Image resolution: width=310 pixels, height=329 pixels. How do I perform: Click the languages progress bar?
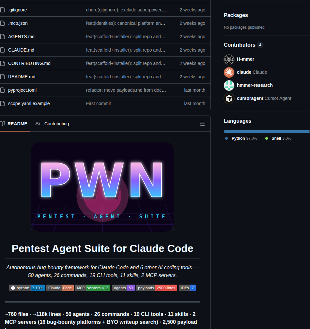[x=267, y=132]
